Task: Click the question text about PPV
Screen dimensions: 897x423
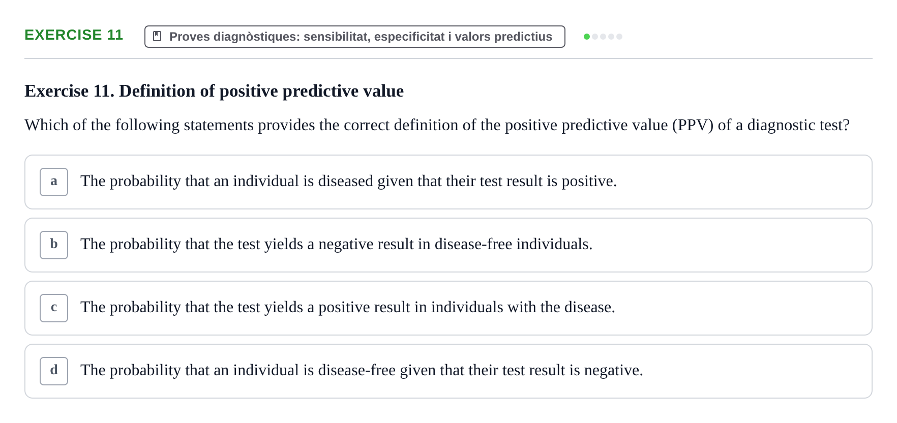Action: pos(437,125)
